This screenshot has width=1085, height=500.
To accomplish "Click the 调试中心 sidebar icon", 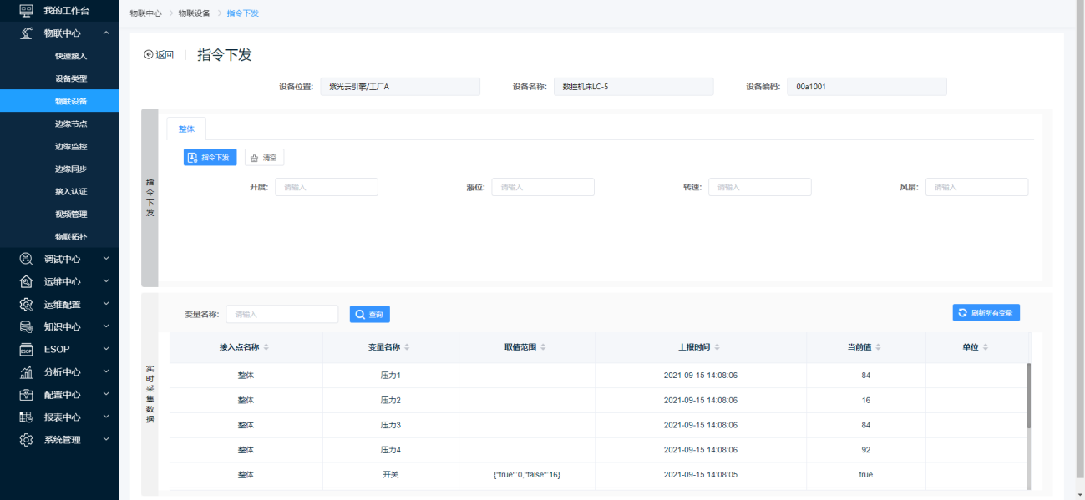I will (x=26, y=259).
